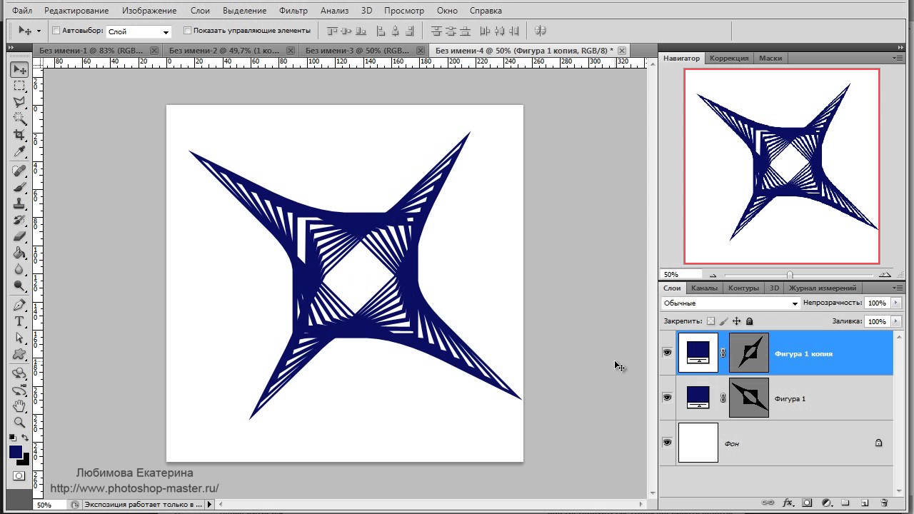Screen dimensions: 914x514
Task: Select the Eyedropper tool
Action: coord(19,151)
